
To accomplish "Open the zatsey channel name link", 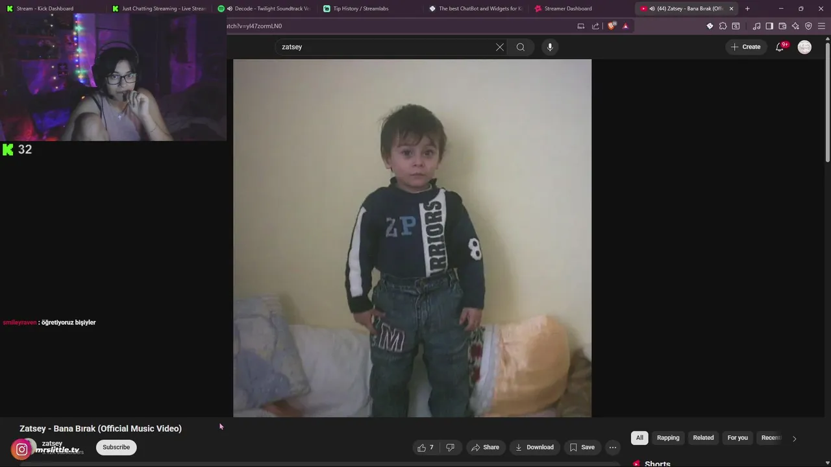I will 52,444.
